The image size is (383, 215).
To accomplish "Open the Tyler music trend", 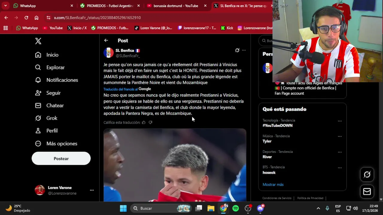I will pyautogui.click(x=267, y=141).
